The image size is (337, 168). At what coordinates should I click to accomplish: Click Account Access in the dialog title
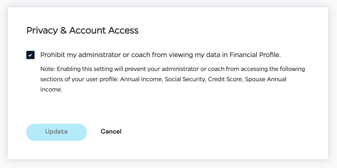(104, 31)
